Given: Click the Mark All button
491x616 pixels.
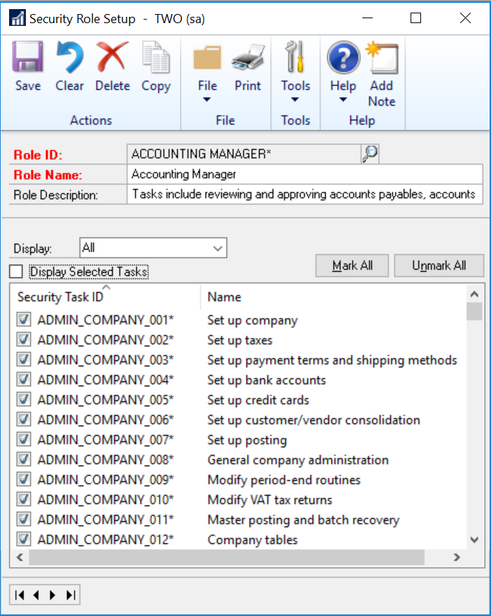Looking at the screenshot, I should click(x=353, y=266).
